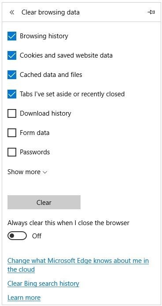Check the Download history checkbox
This screenshot has width=162, height=306.
[12, 113]
